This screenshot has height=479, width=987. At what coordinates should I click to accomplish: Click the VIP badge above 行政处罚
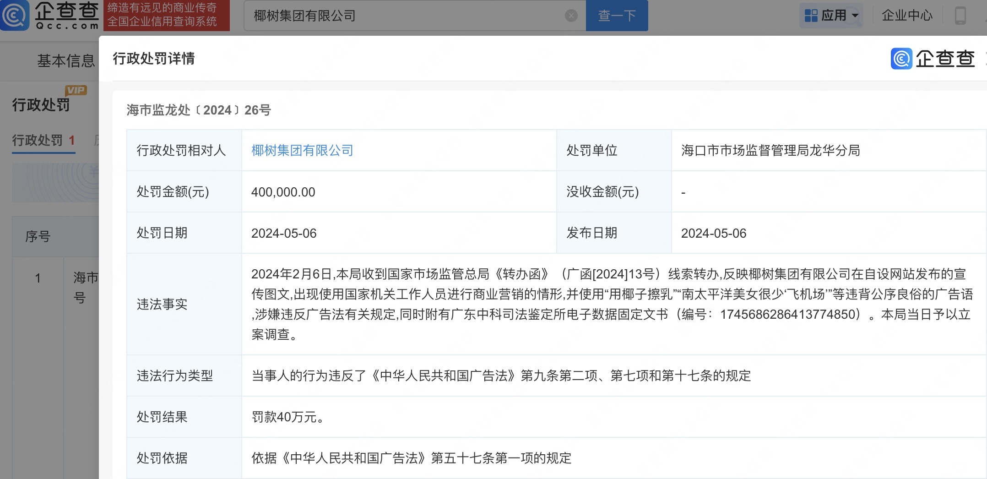pyautogui.click(x=76, y=90)
